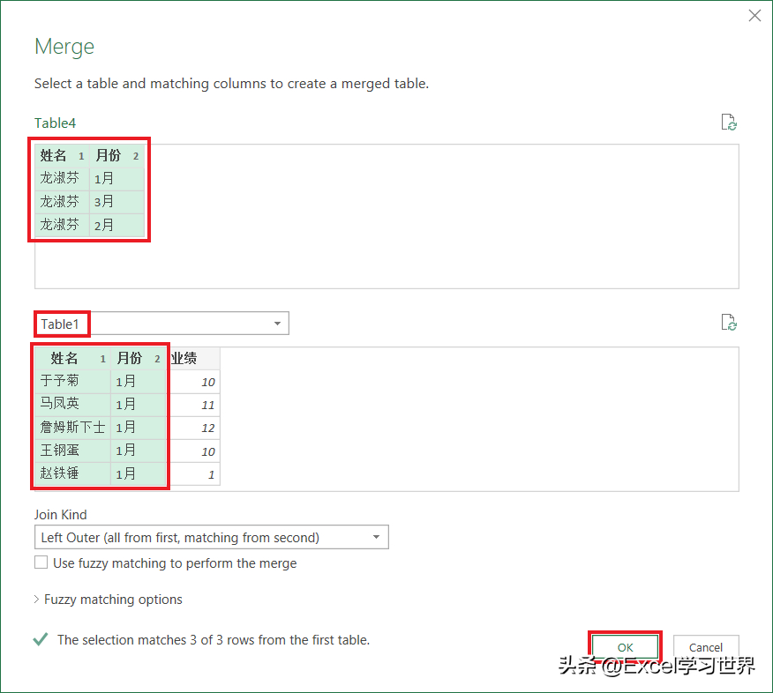Select 月份 column header in Table1 preview
This screenshot has width=773, height=693.
(138, 358)
